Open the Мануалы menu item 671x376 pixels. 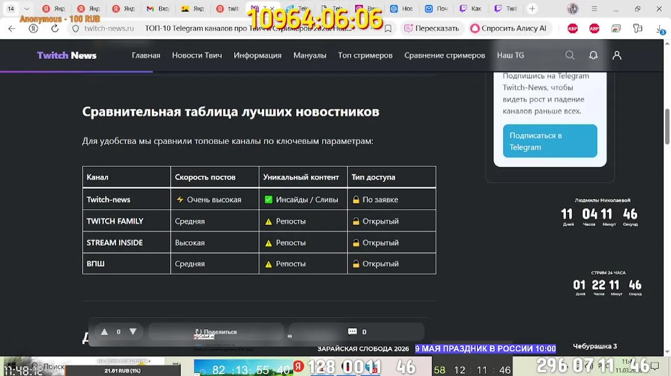click(x=310, y=55)
